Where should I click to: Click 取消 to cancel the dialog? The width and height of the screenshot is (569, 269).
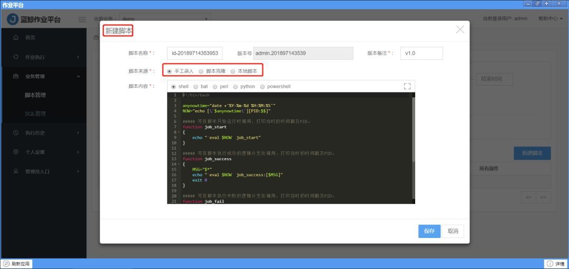453,231
